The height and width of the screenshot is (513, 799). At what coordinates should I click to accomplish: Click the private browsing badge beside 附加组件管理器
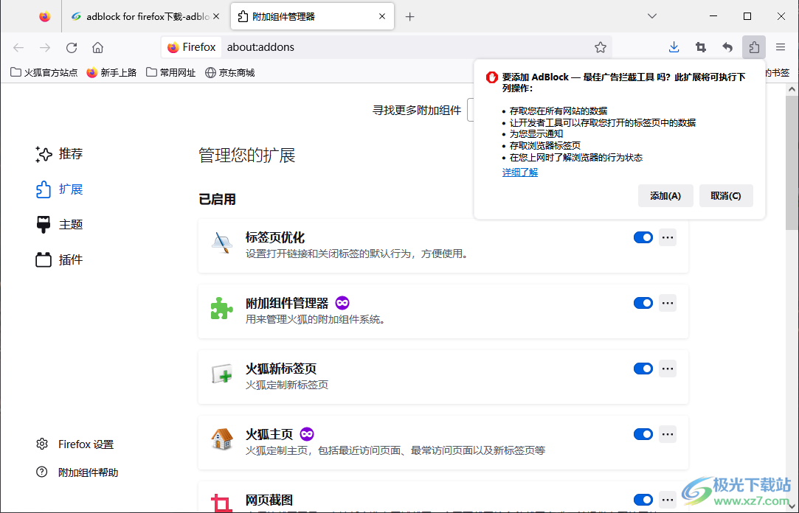pyautogui.click(x=342, y=303)
